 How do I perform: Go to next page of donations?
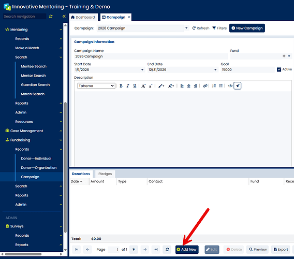pyautogui.click(x=145, y=250)
